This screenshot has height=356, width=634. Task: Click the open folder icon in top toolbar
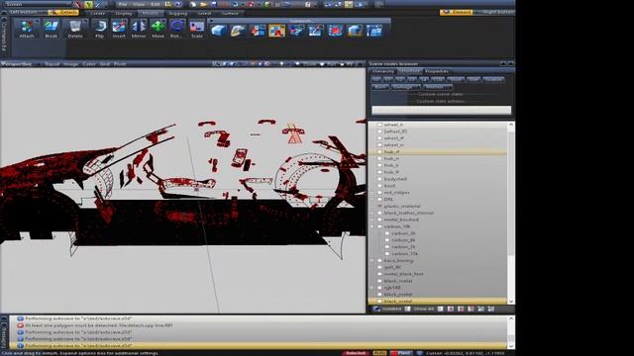[x=203, y=4]
